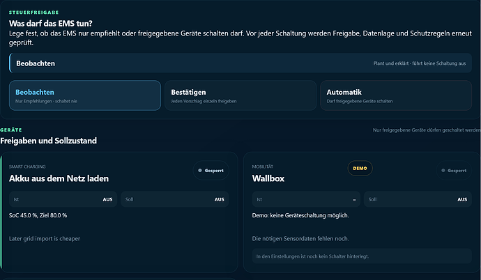Select the Beobachten mode card

85,95
